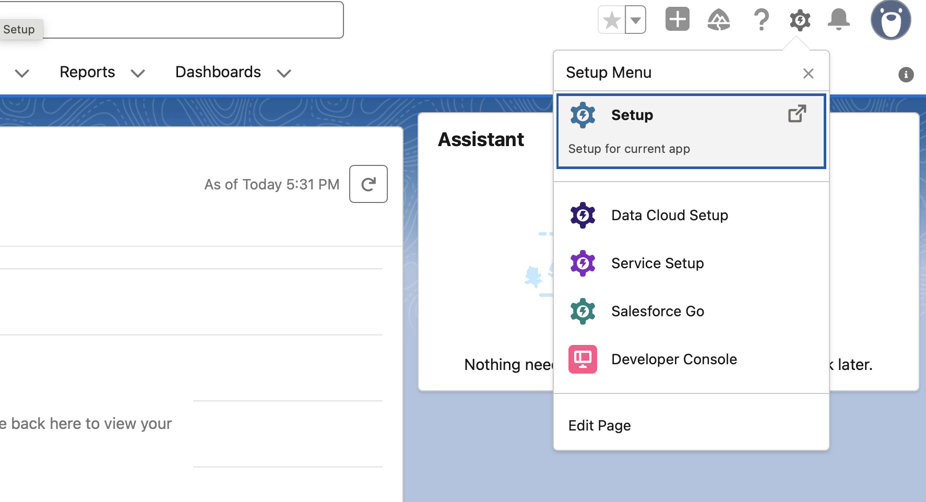The height and width of the screenshot is (502, 926).
Task: Select Service Setup from the Setup Menu
Action: [657, 263]
